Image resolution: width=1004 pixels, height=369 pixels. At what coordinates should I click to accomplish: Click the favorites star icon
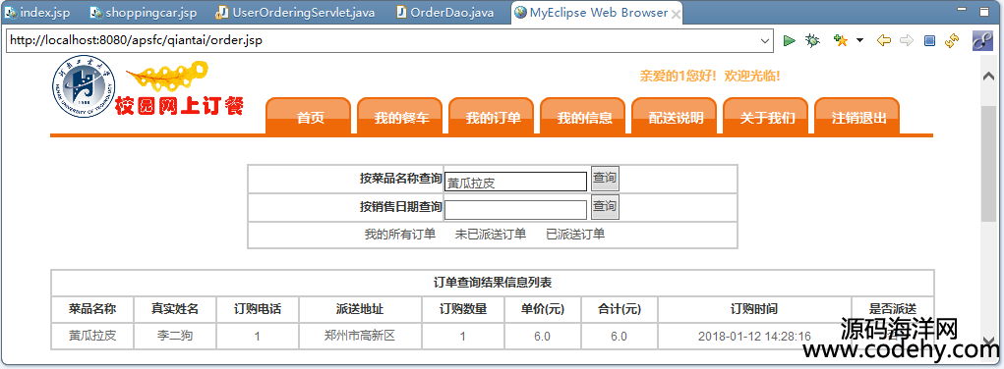pos(840,40)
